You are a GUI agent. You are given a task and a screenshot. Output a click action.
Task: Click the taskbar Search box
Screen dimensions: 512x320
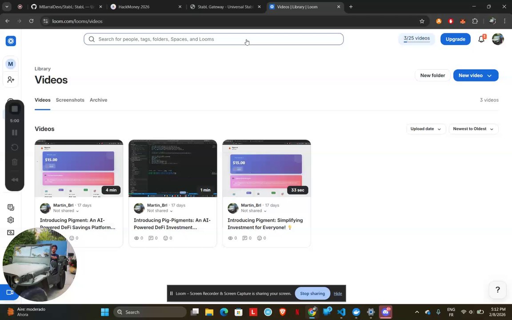click(150, 312)
